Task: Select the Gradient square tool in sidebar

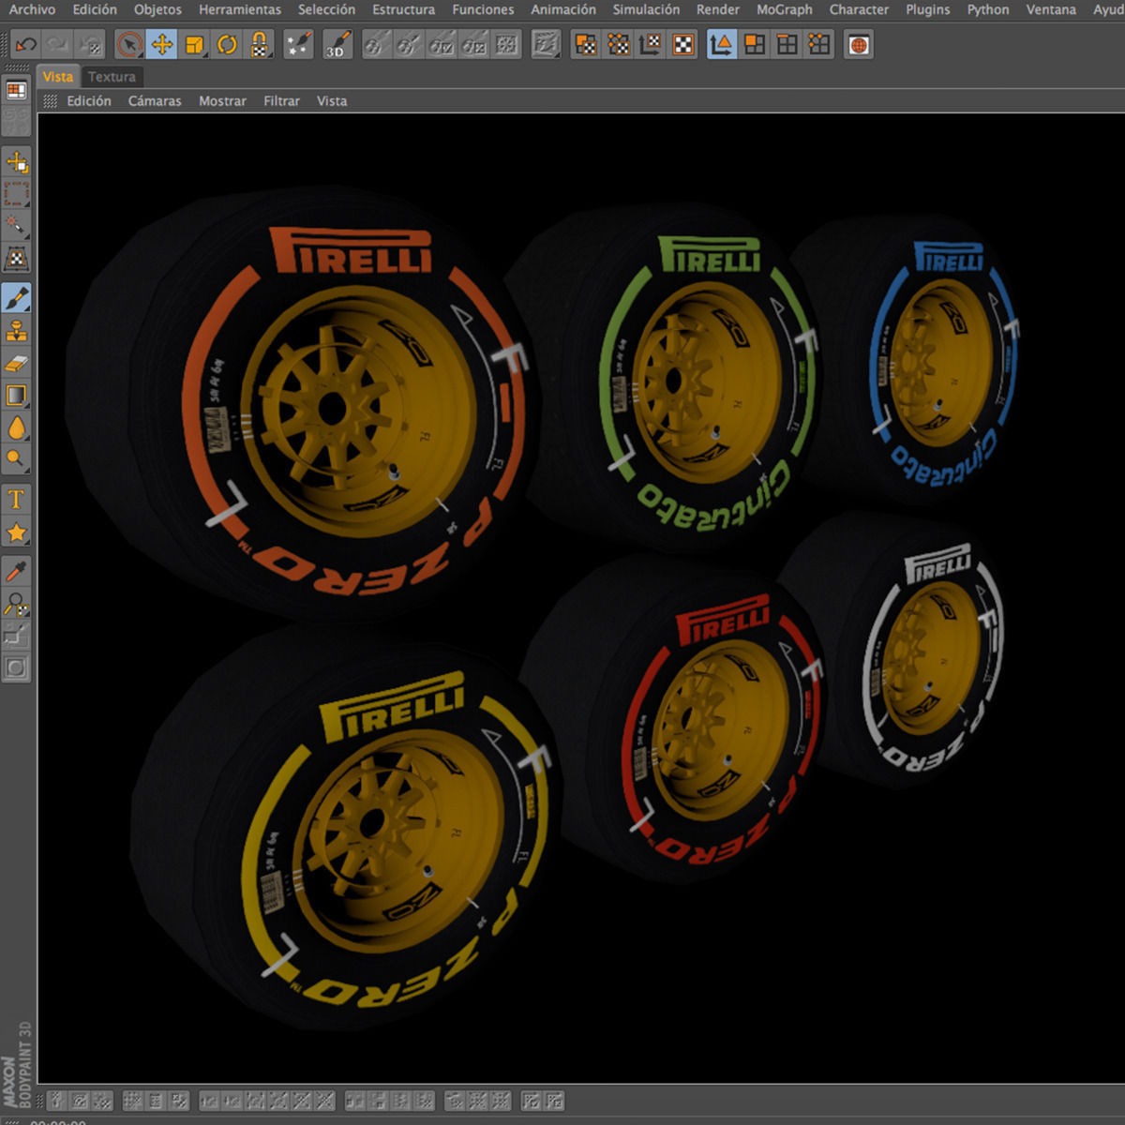Action: [16, 395]
